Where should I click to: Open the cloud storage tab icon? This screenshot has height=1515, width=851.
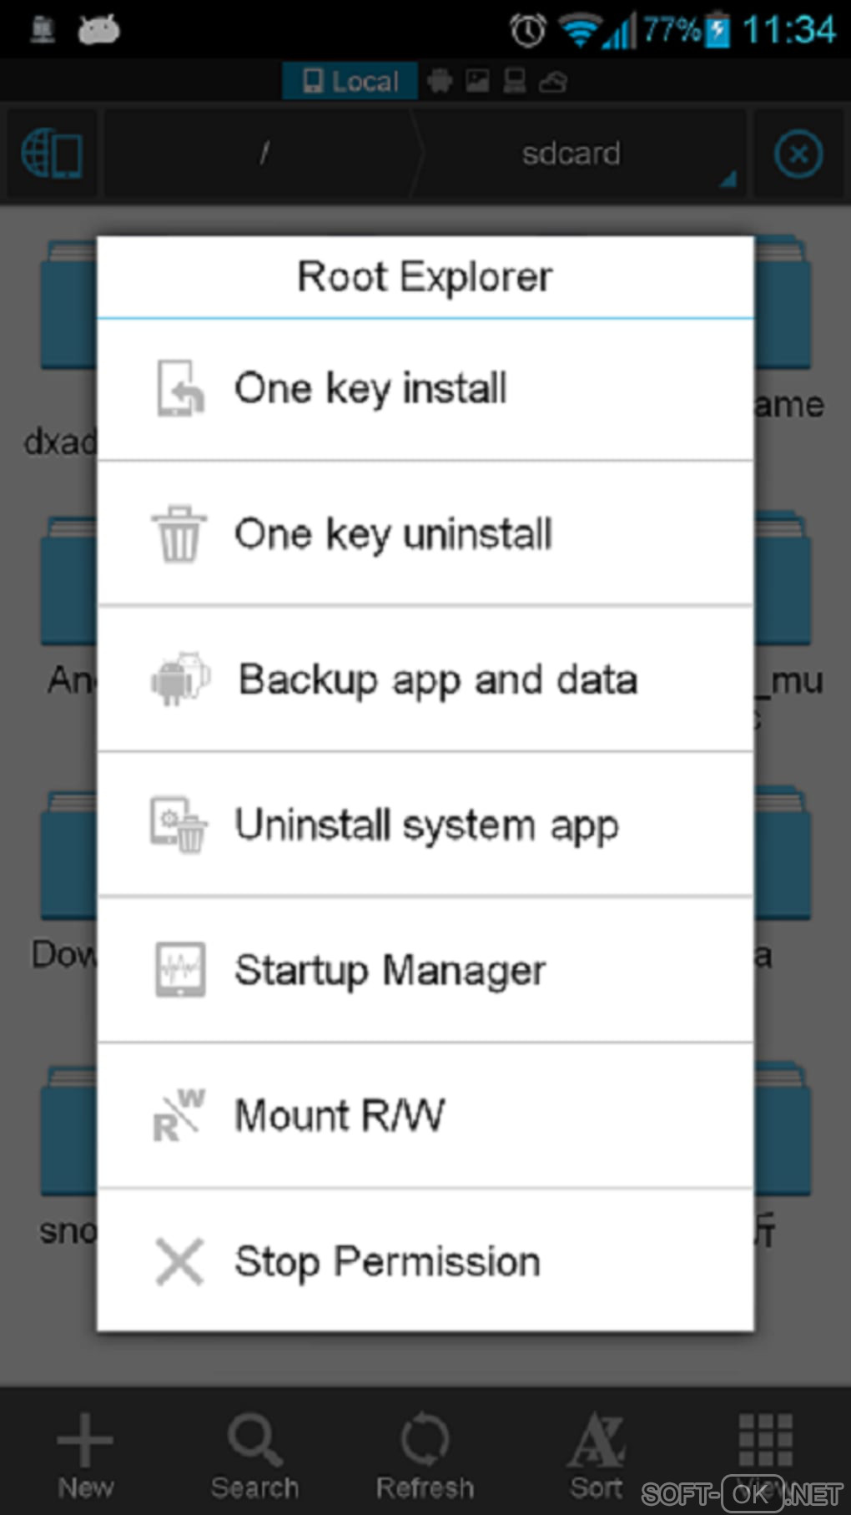tap(552, 81)
